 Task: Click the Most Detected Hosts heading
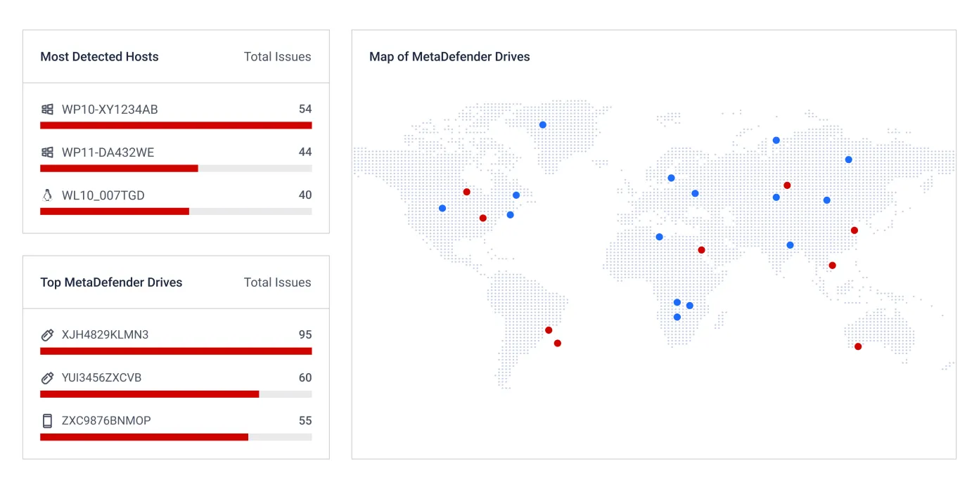(99, 57)
